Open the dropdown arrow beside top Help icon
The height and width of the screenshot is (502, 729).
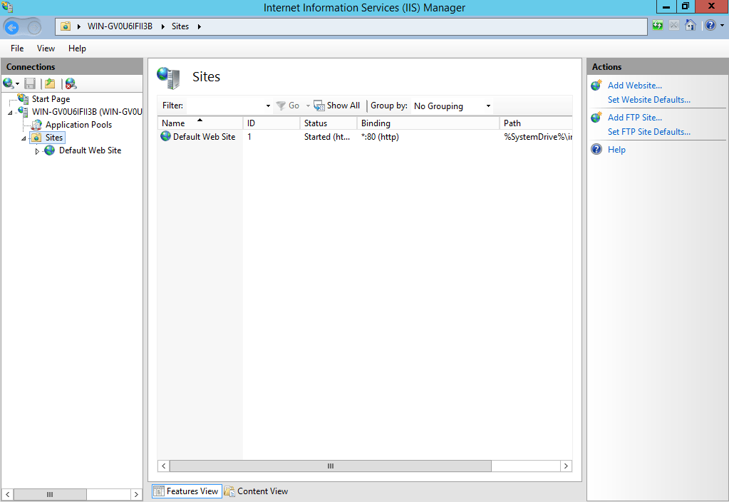point(722,26)
